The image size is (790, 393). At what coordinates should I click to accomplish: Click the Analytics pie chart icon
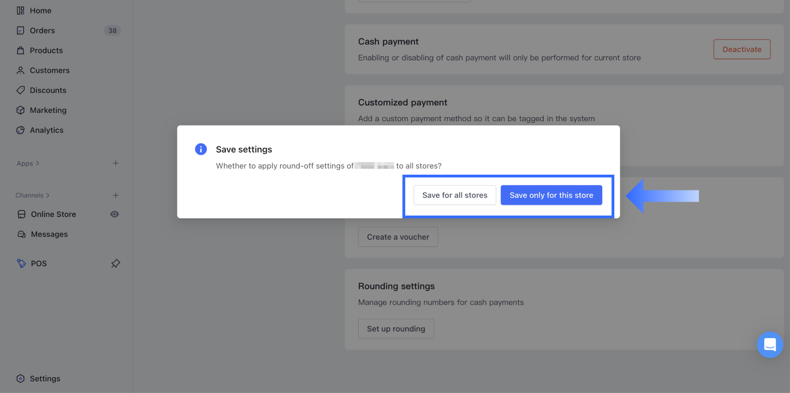click(20, 130)
